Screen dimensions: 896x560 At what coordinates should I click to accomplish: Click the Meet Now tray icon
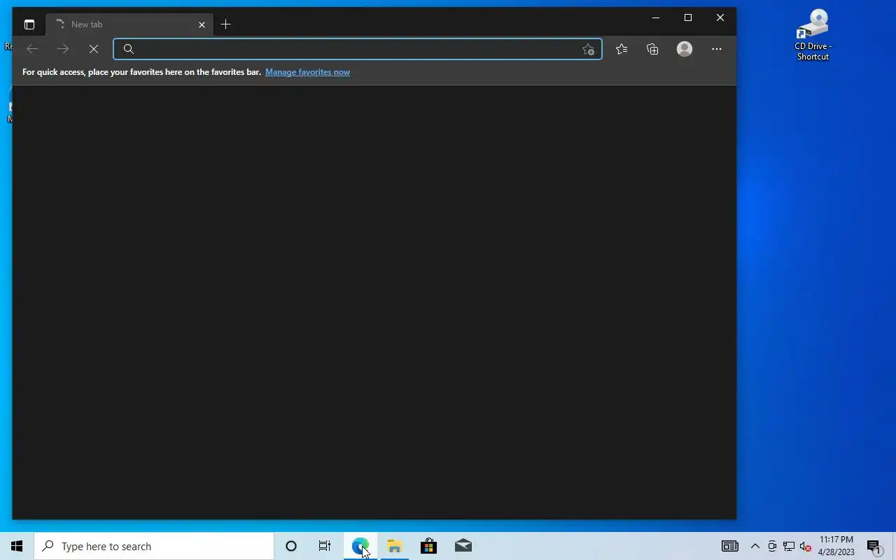pyautogui.click(x=772, y=546)
